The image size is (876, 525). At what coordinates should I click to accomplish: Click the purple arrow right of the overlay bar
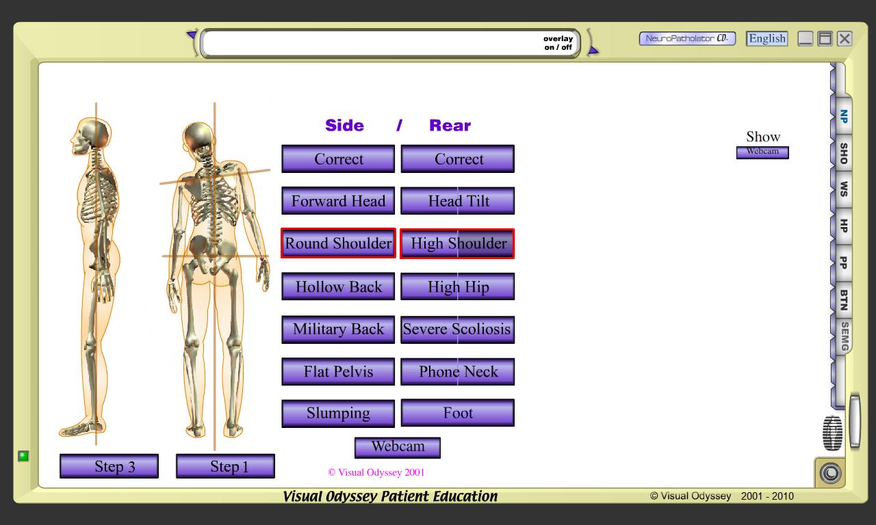click(x=593, y=50)
